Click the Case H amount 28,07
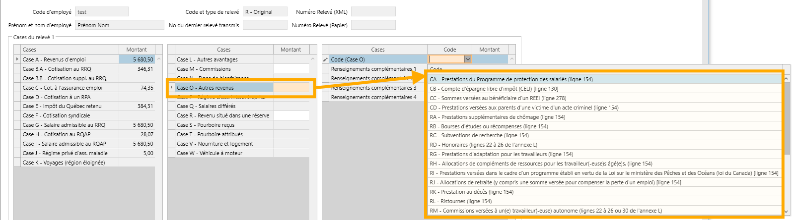Image resolution: width=793 pixels, height=220 pixels. click(x=137, y=134)
